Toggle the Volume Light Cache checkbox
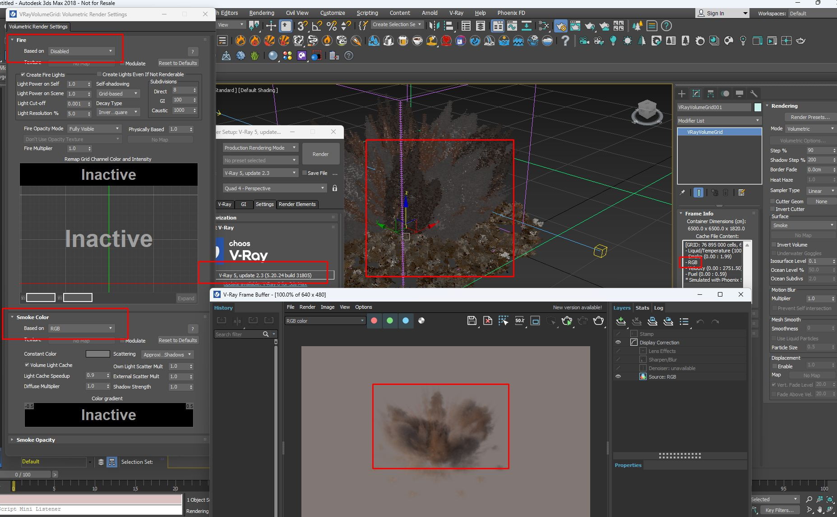 point(27,365)
